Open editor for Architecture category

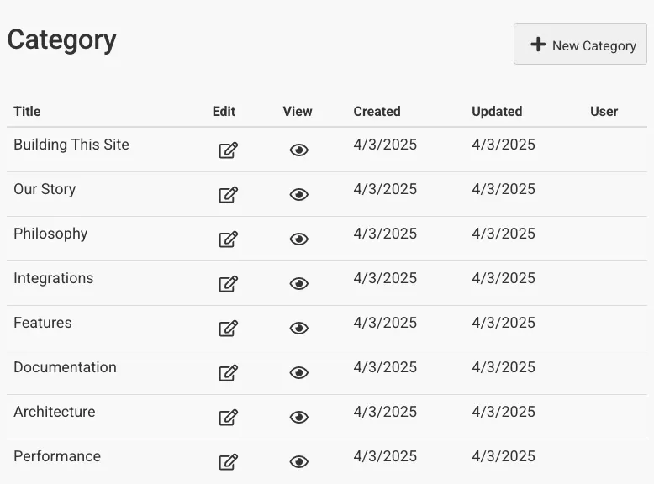click(228, 418)
